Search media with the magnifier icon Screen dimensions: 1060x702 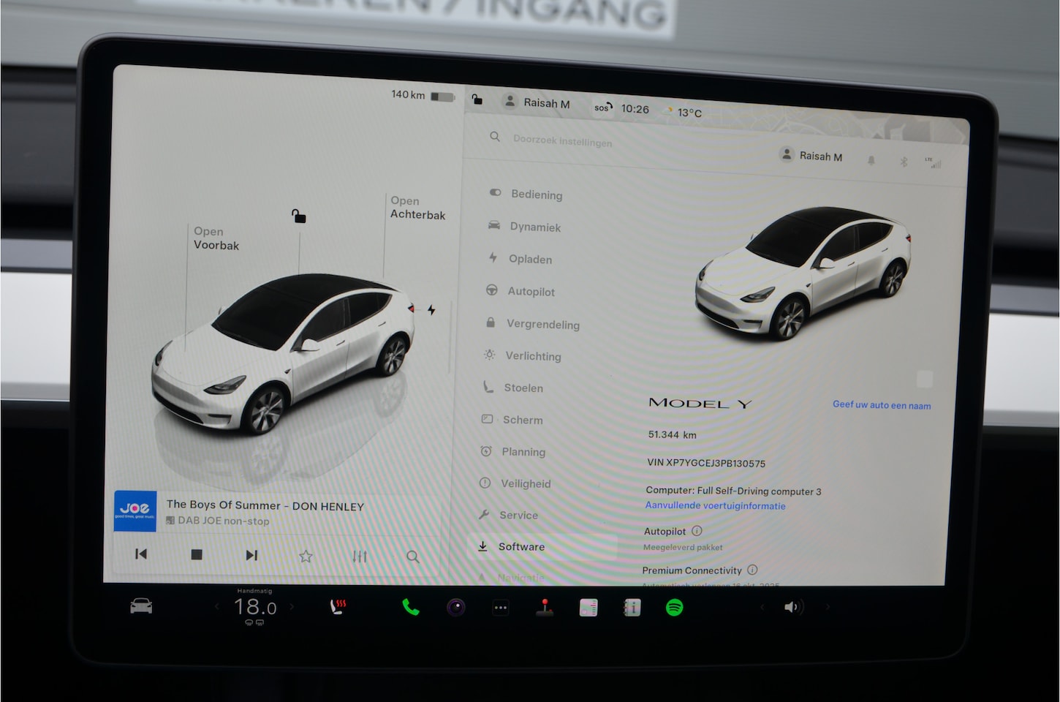tap(412, 556)
